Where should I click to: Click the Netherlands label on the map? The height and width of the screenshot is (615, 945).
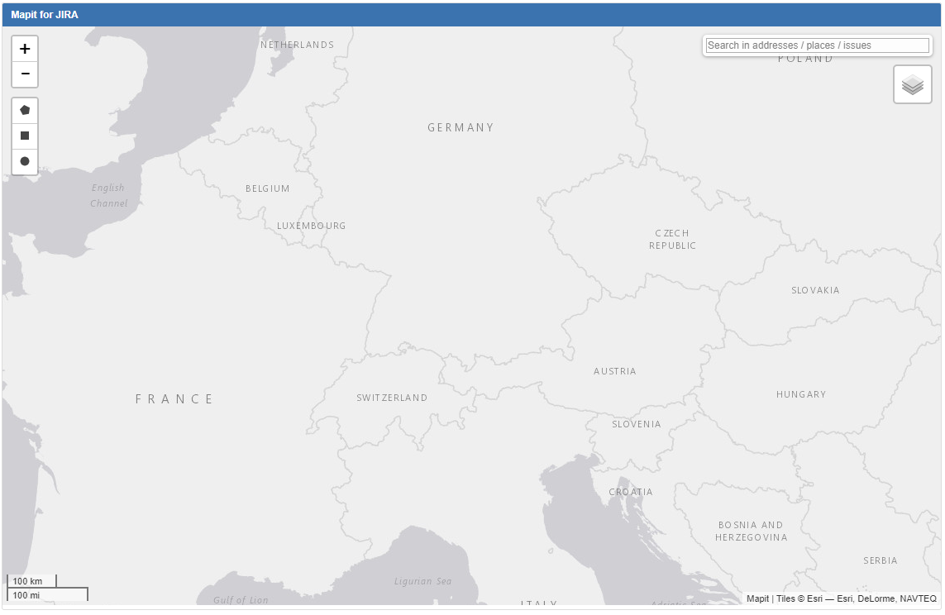(x=297, y=45)
